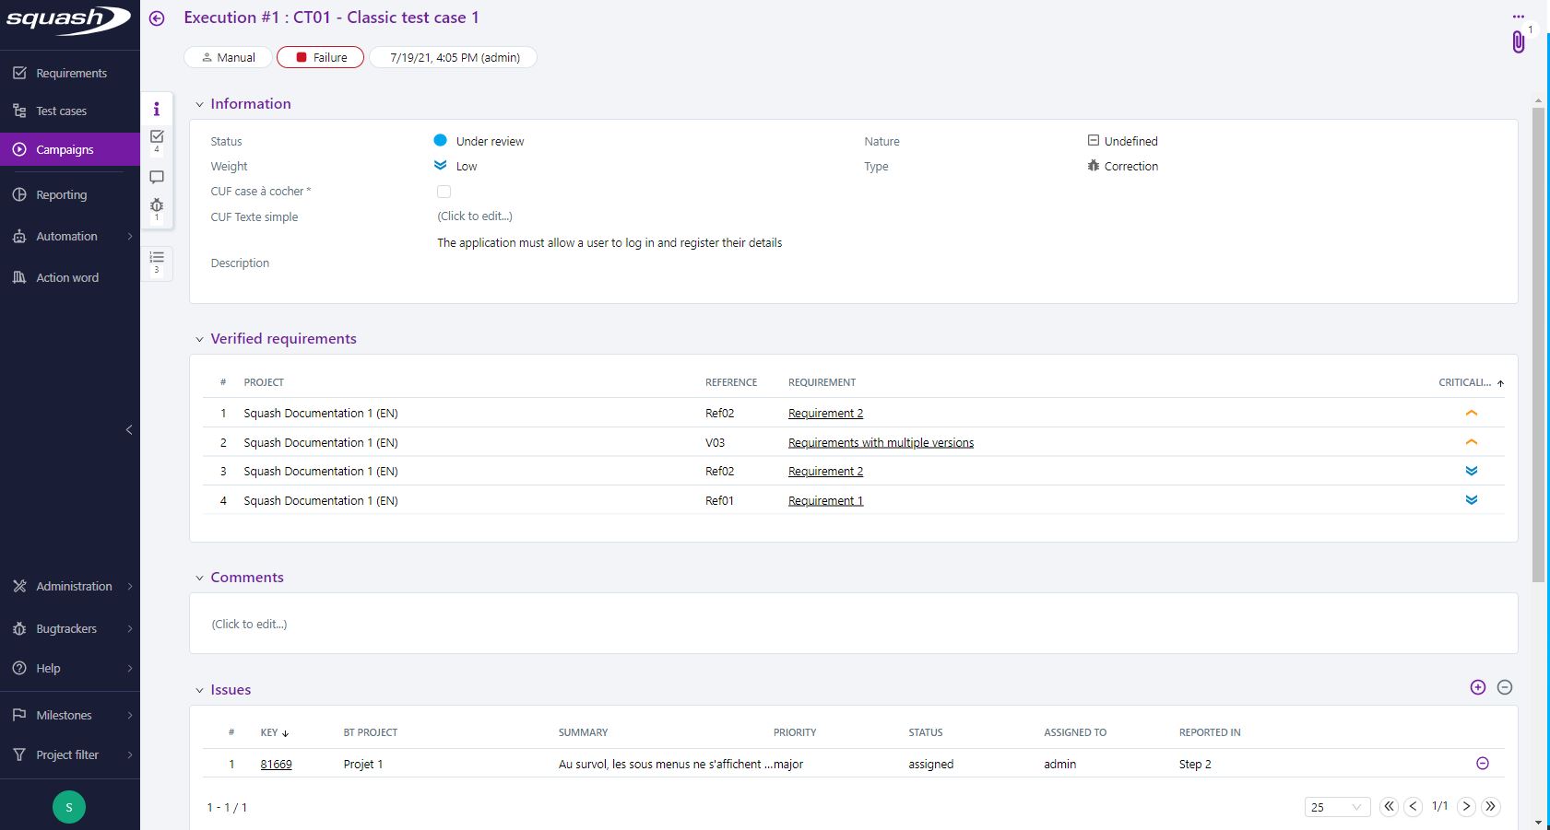Collapse the Verified requirements section
Viewport: 1550px width, 830px height.
(x=200, y=338)
